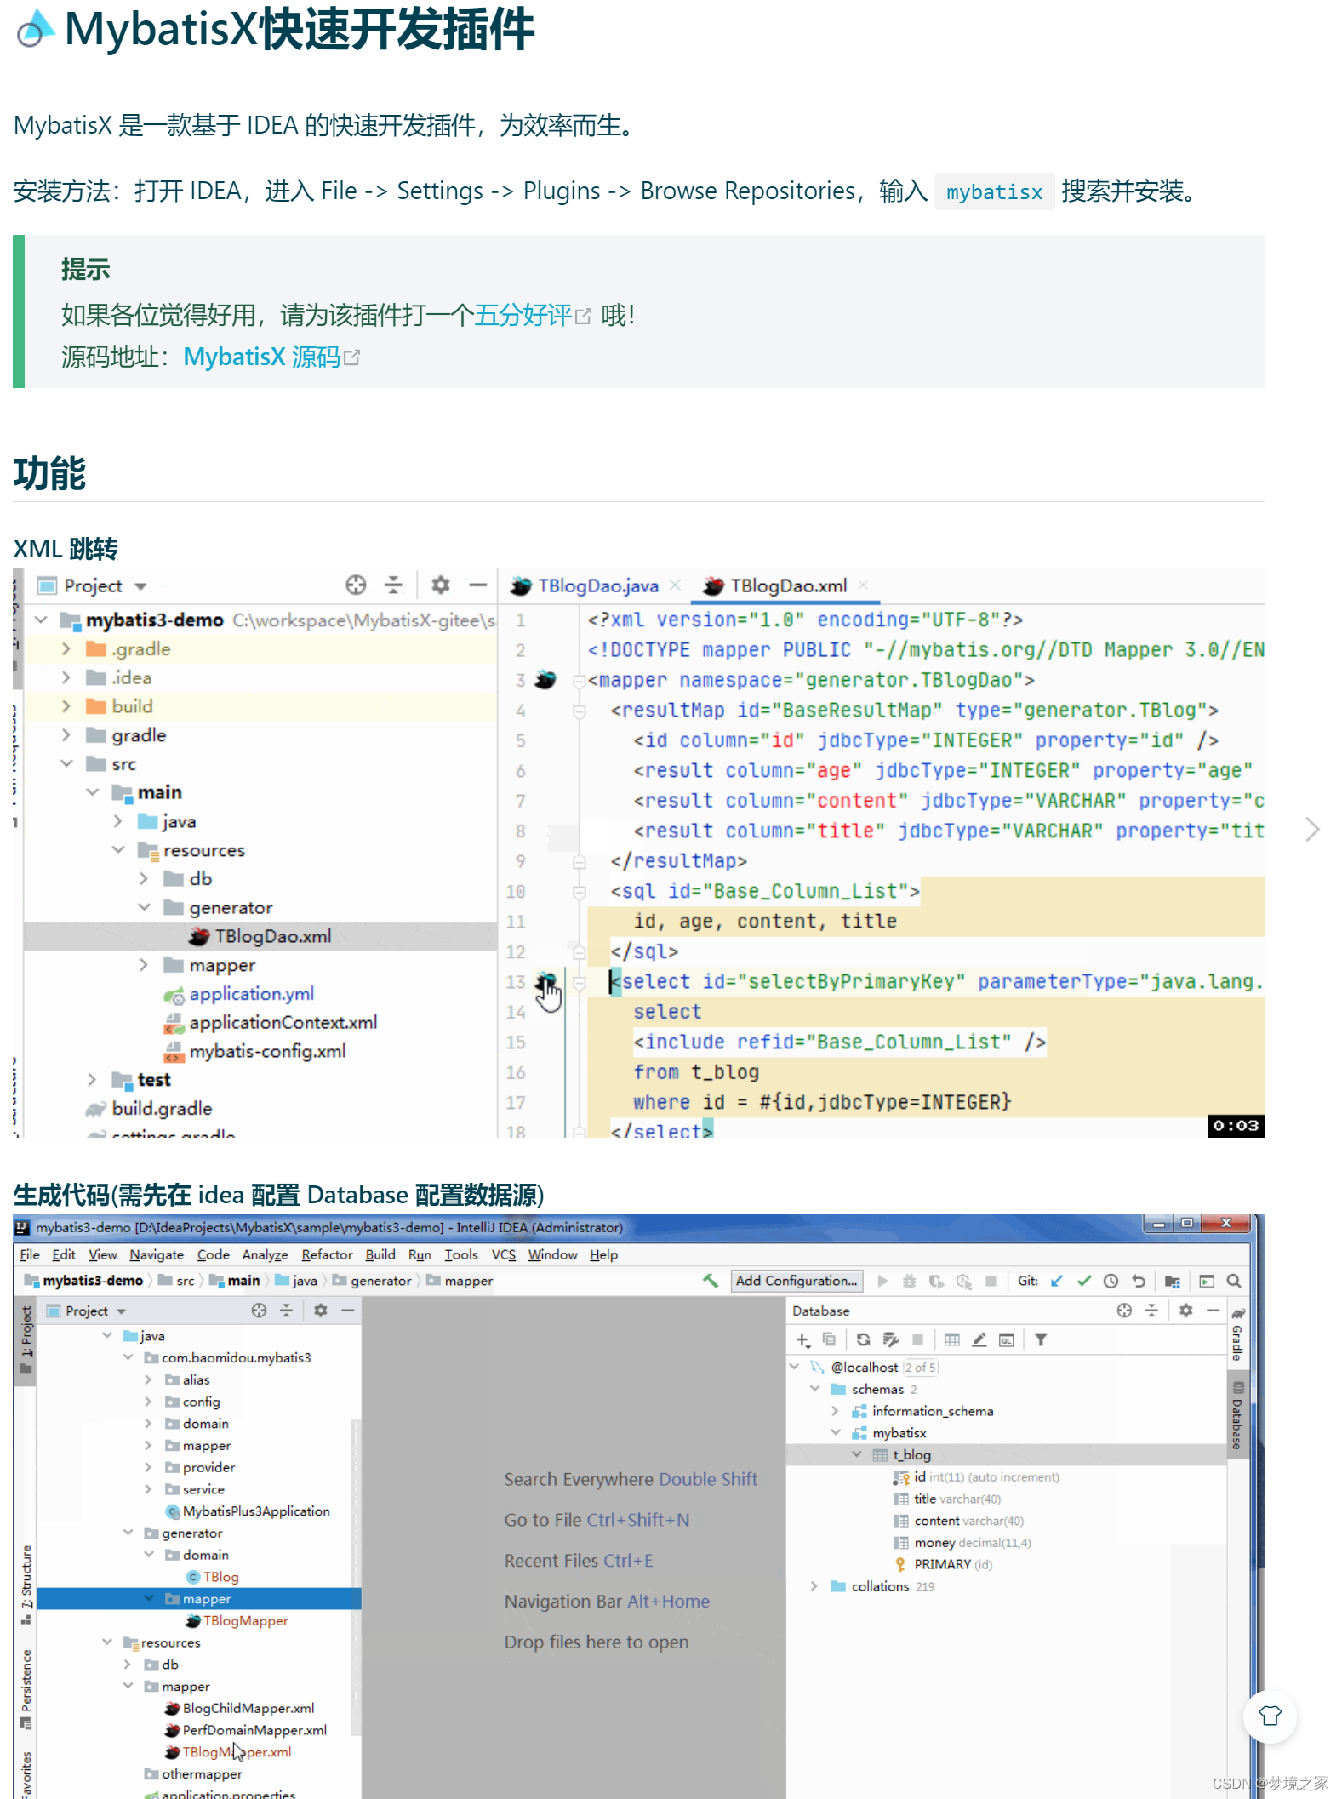Click Search Everywhere magnifier icon in toolbar
The height and width of the screenshot is (1799, 1342).
1234,1282
